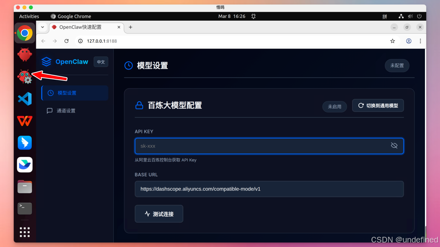The width and height of the screenshot is (440, 247).
Task: Open WPS Office from the dock
Action: pos(24,121)
